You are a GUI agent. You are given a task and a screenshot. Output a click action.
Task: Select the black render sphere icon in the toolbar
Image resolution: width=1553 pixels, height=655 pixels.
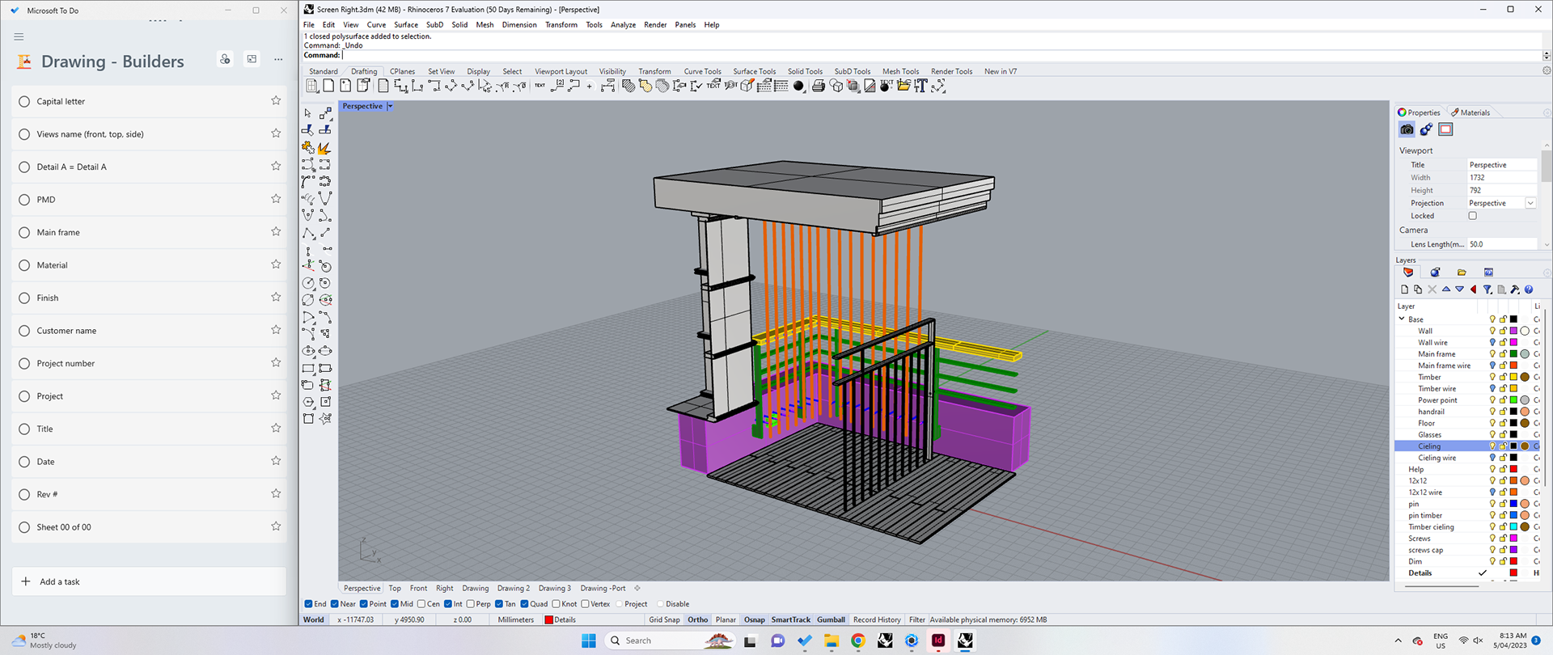[x=799, y=86]
